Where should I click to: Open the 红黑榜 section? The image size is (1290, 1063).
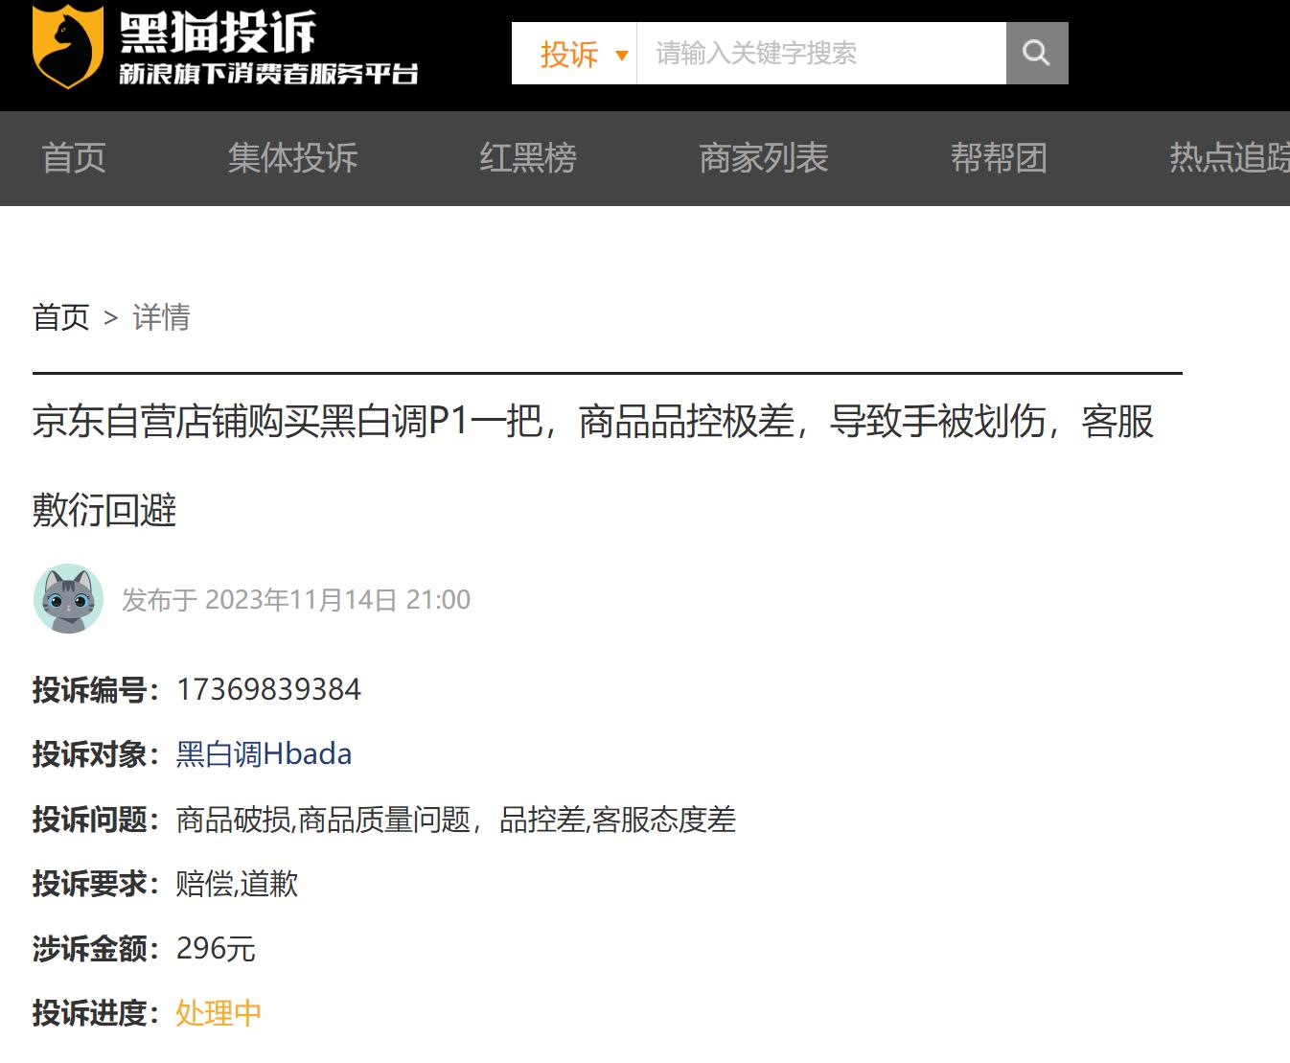(528, 158)
